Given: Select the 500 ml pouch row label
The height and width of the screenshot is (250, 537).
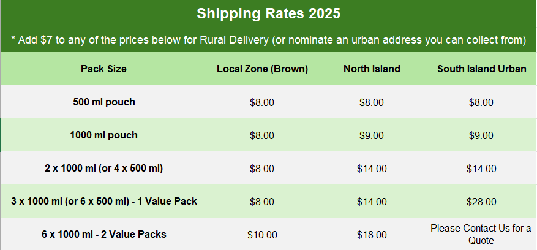Looking at the screenshot, I should pos(103,102).
